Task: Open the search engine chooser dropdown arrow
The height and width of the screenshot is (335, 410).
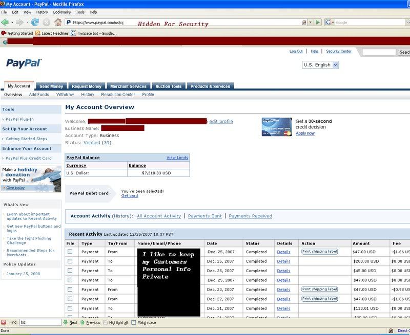Action: (x=333, y=23)
